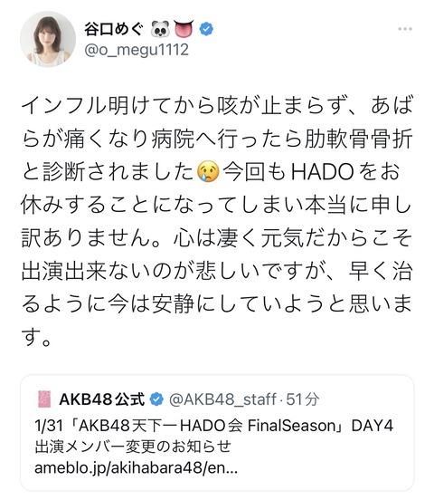434x500 pixels.
Task: Click 谷口めぐ's profile photo
Action: (48, 39)
